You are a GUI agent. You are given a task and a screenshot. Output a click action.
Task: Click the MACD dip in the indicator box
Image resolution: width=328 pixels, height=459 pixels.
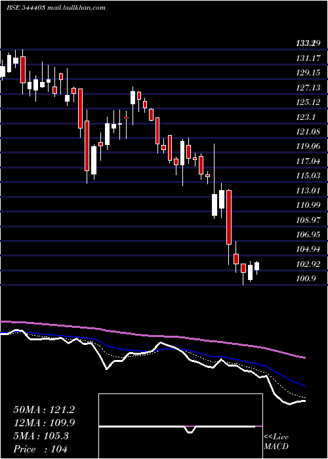click(190, 429)
